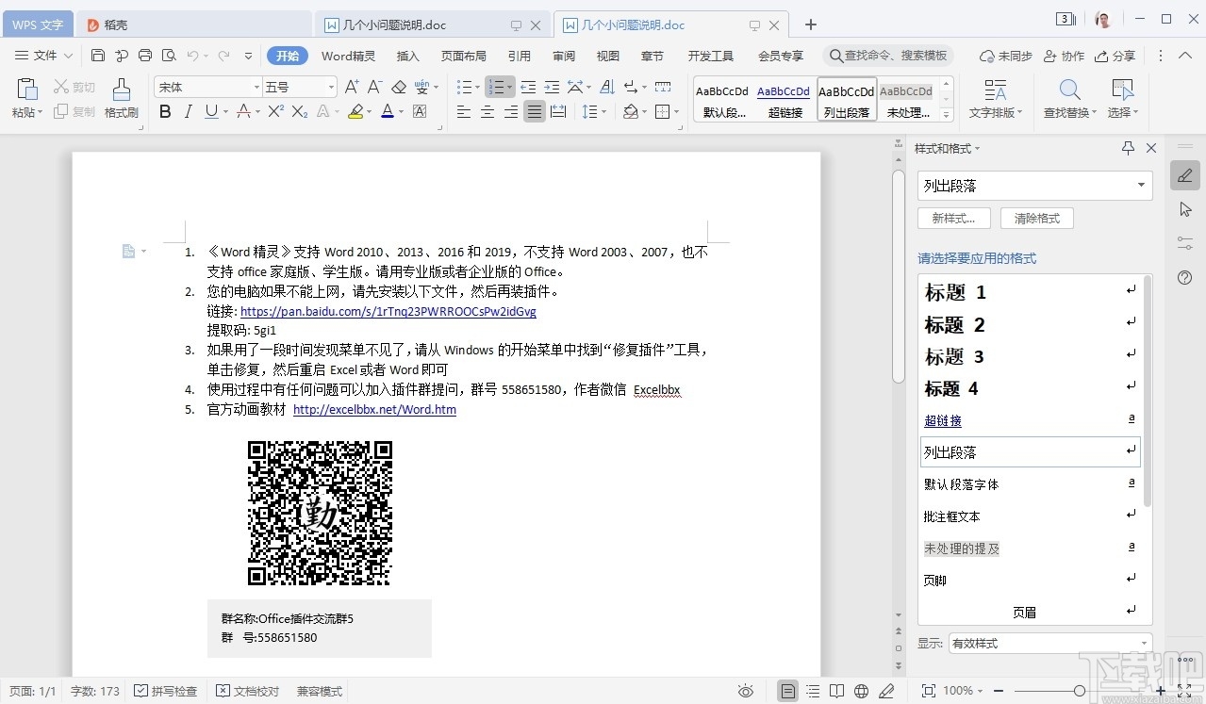Expand the line spacing dropdown
This screenshot has width=1206, height=704.
click(604, 112)
